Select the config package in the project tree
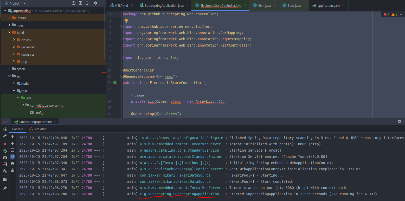The width and height of the screenshot is (405, 201). pyautogui.click(x=36, y=113)
